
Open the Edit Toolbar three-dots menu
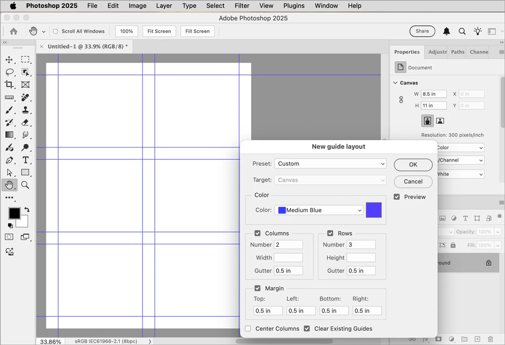click(9, 197)
